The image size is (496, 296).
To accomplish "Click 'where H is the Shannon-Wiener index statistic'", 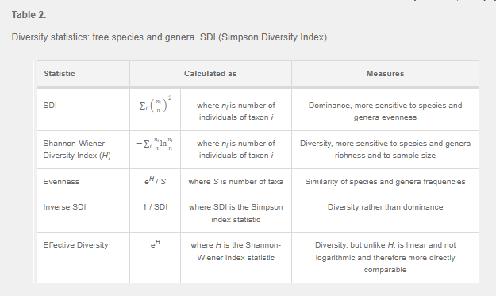I will (236, 252).
